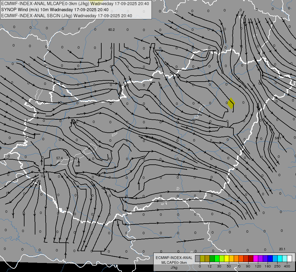Click the MLCAPE0-3km legend label
This screenshot has height=272, width=296.
tap(174, 263)
